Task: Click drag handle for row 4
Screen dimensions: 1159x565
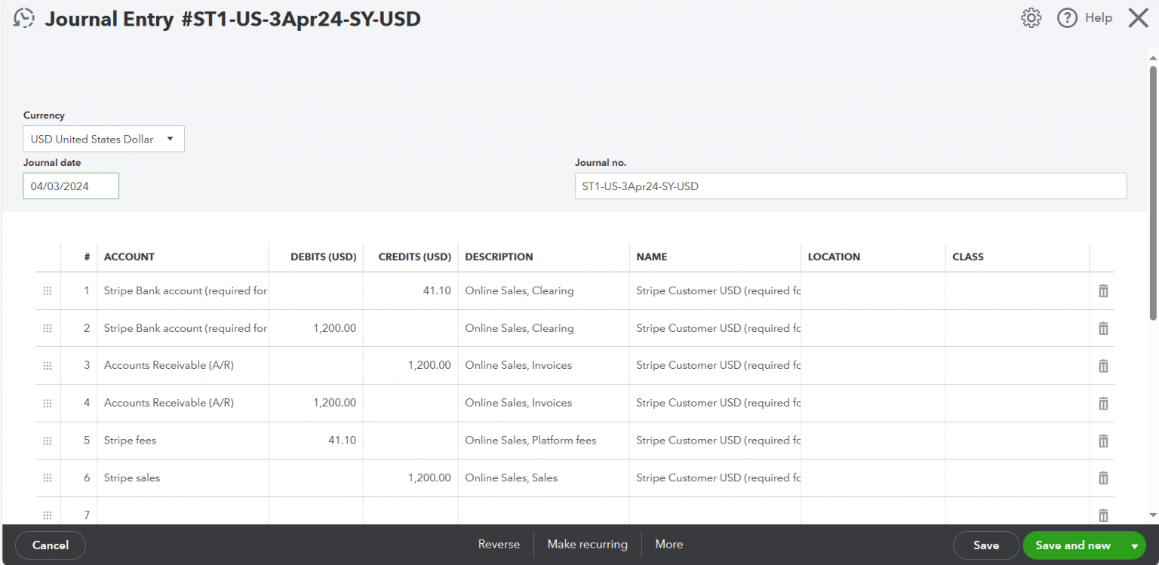Action: tap(48, 403)
